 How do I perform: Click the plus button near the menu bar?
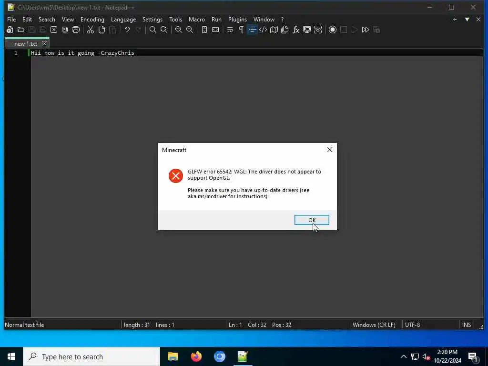point(455,19)
